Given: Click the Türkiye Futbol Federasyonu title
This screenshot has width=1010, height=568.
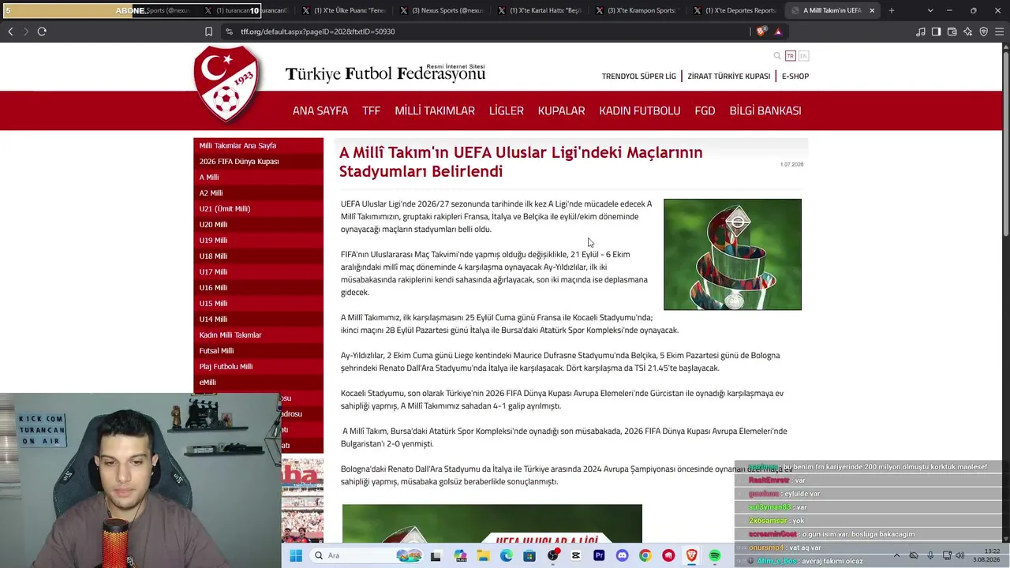Looking at the screenshot, I should tap(385, 74).
